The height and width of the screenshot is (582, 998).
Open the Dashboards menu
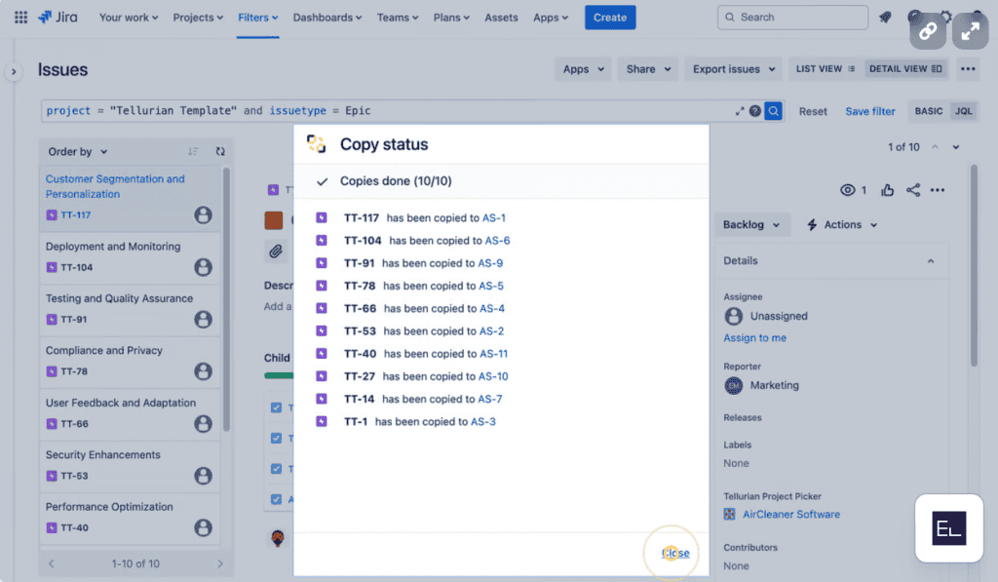pos(326,18)
